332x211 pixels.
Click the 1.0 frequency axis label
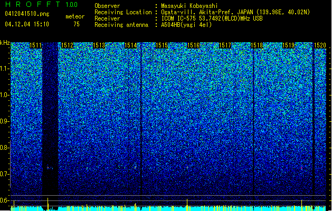click(x=5, y=95)
